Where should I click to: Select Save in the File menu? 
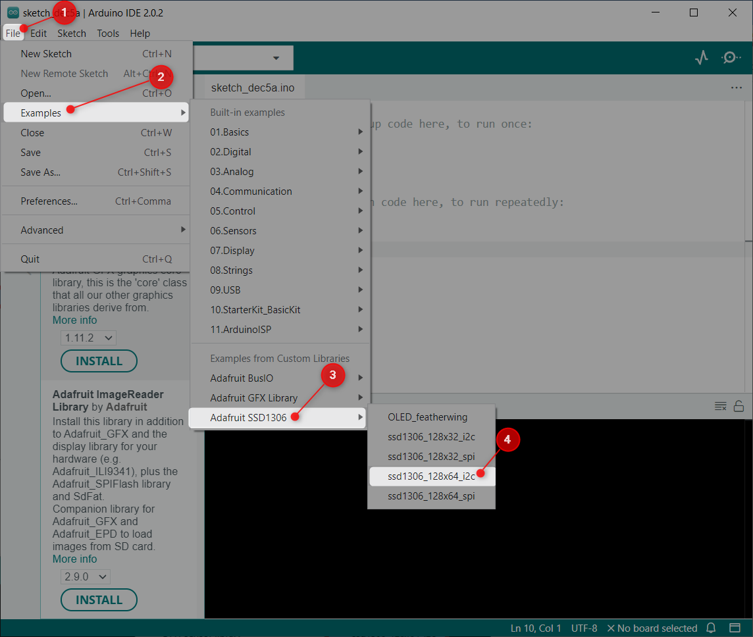pos(96,152)
